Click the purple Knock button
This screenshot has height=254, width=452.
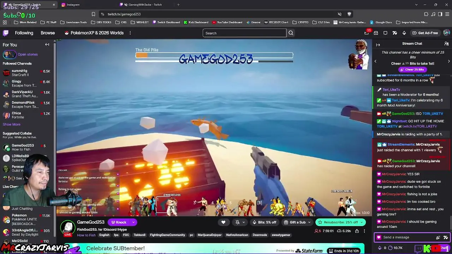tap(119, 222)
